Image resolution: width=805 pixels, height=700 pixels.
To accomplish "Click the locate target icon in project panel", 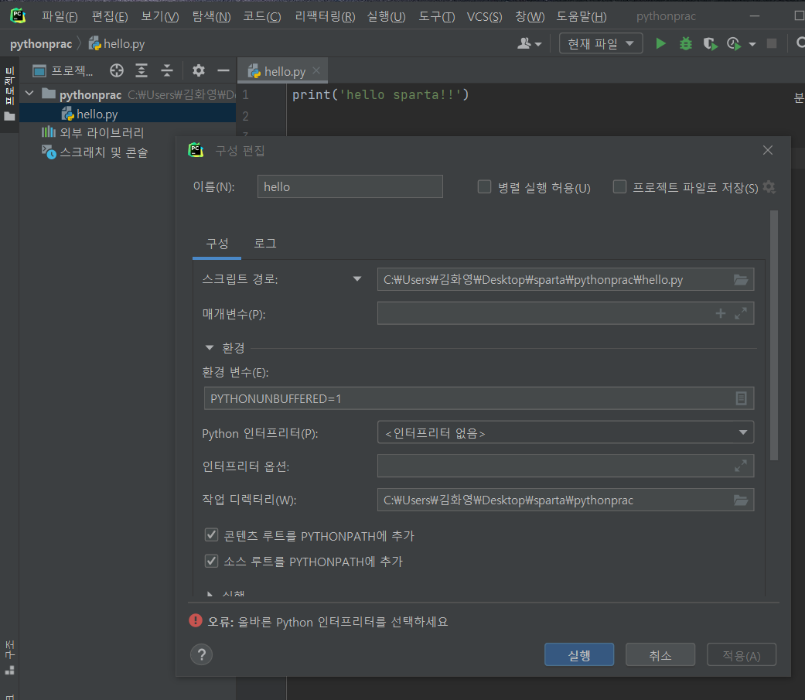I will tap(117, 70).
